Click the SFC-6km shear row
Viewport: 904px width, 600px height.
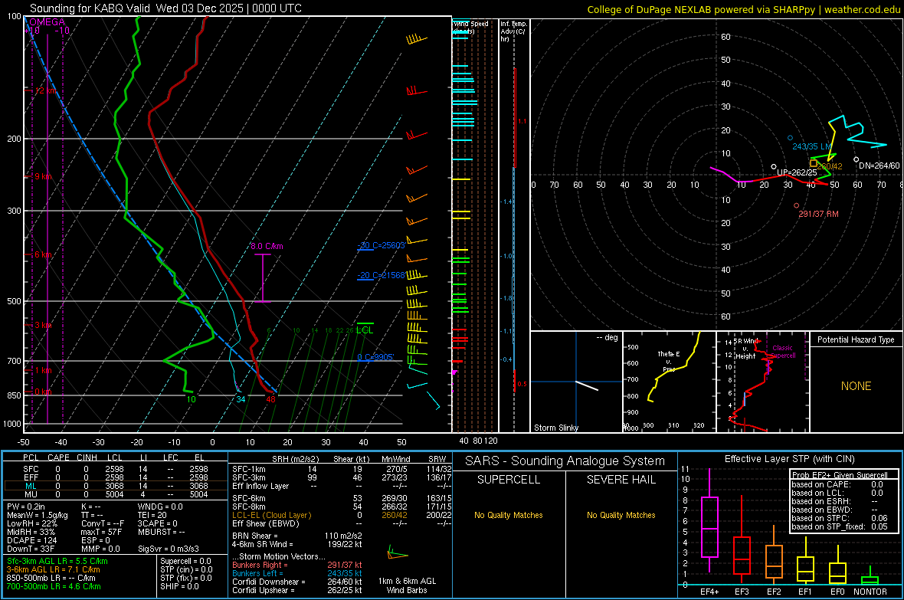pos(342,498)
